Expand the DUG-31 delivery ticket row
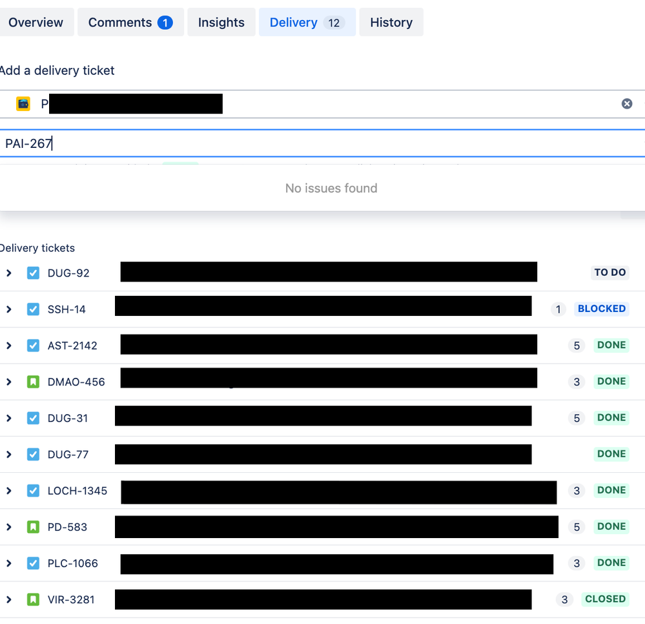Image resolution: width=645 pixels, height=624 pixels. (x=8, y=418)
